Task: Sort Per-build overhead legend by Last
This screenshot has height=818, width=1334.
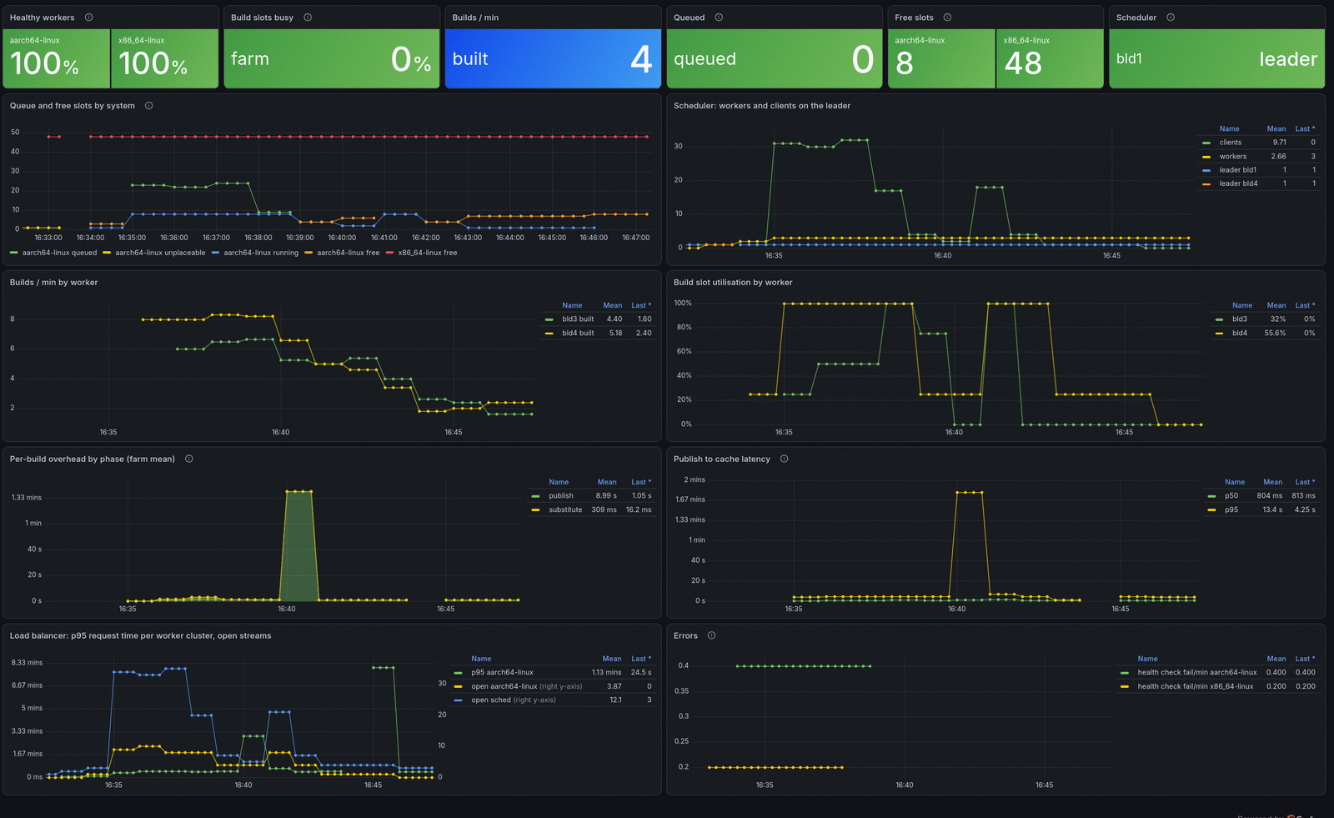Action: pos(641,483)
